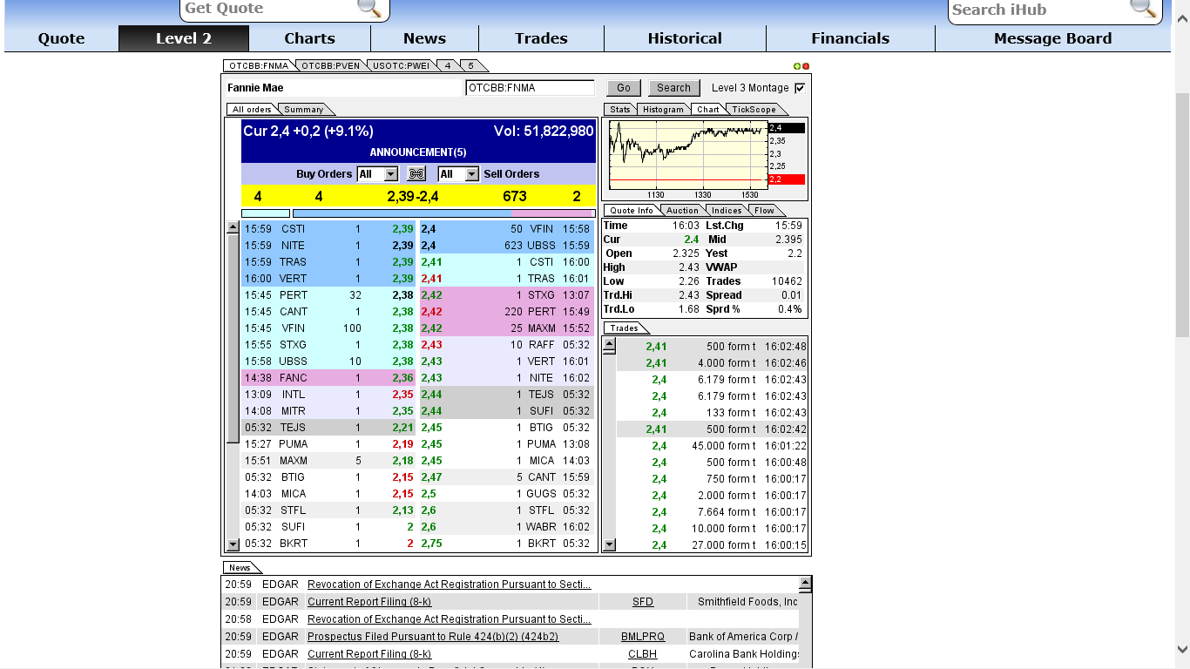Go to the Charts navigation tab

(x=309, y=38)
